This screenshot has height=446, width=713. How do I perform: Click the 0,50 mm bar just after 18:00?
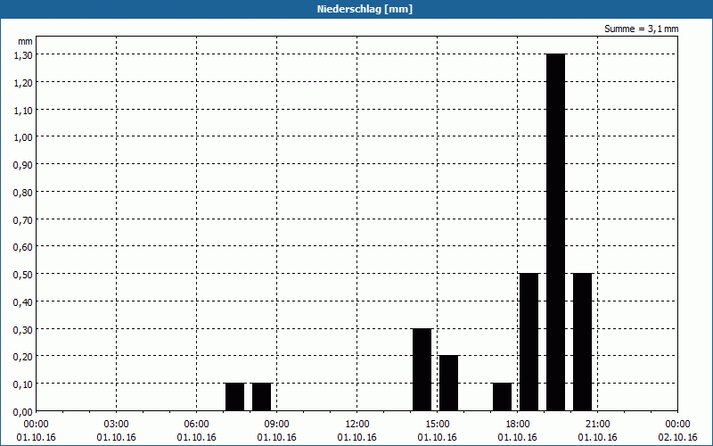(x=529, y=343)
